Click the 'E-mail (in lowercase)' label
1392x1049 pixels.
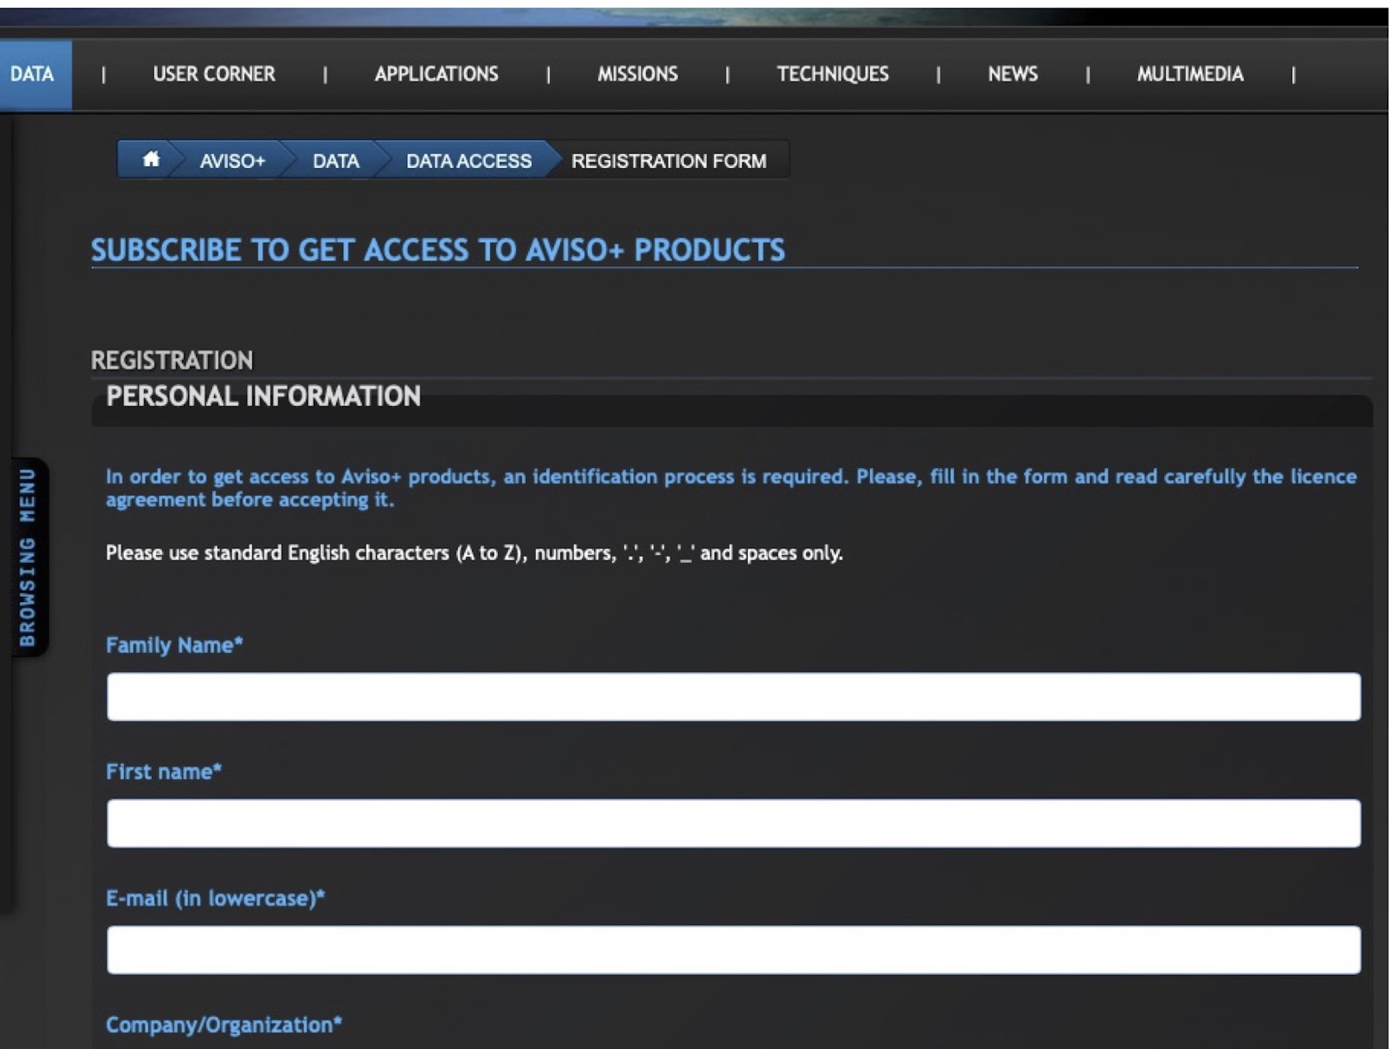215,898
